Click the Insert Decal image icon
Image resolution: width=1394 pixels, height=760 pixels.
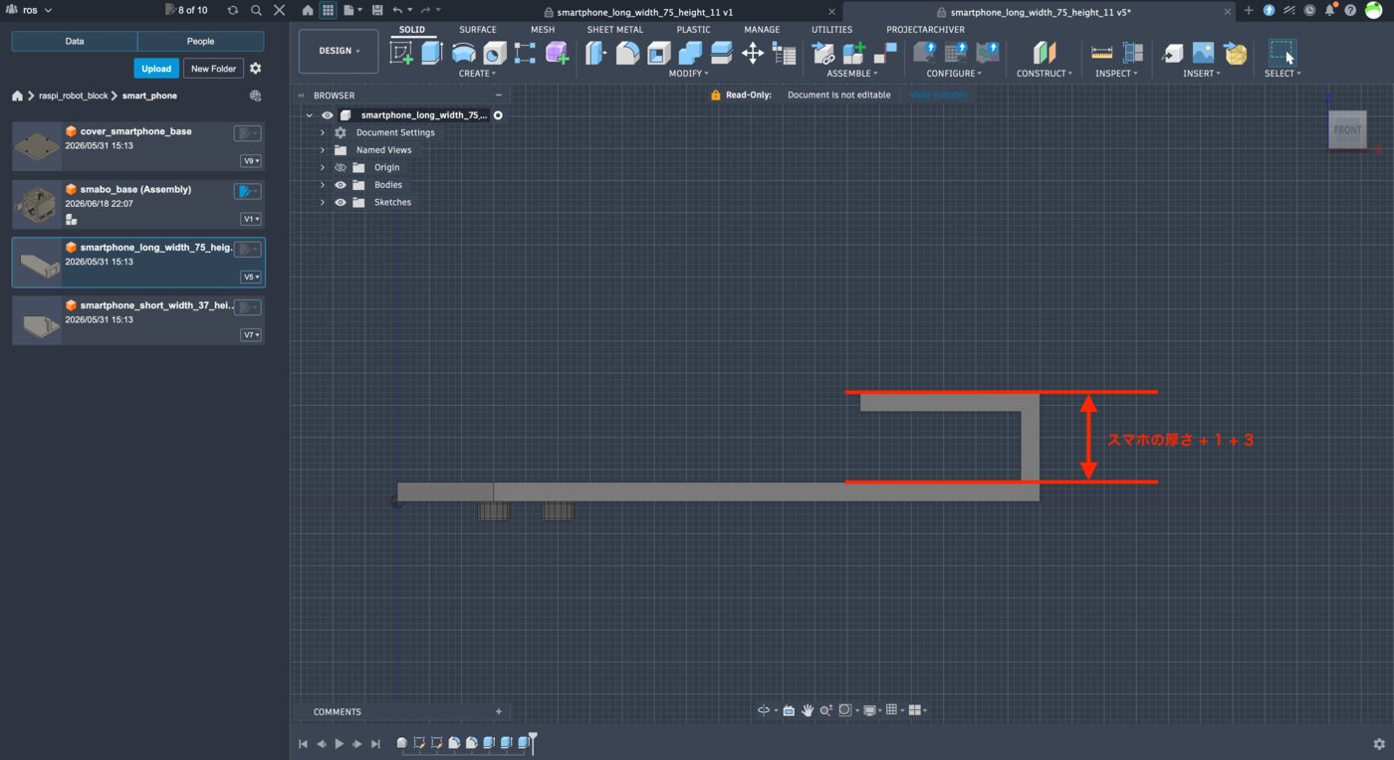[x=1204, y=53]
